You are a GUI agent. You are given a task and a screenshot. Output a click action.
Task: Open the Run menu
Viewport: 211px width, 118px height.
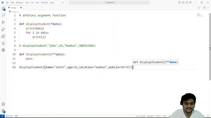click(37, 3)
